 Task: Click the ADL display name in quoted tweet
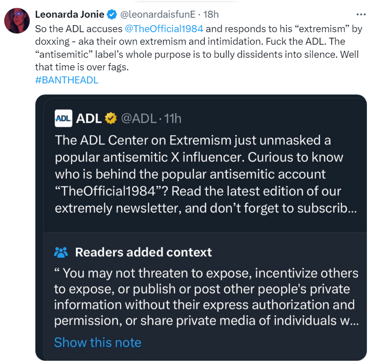point(89,118)
